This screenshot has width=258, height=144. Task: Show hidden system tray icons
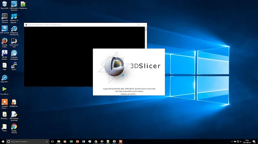click(232, 142)
